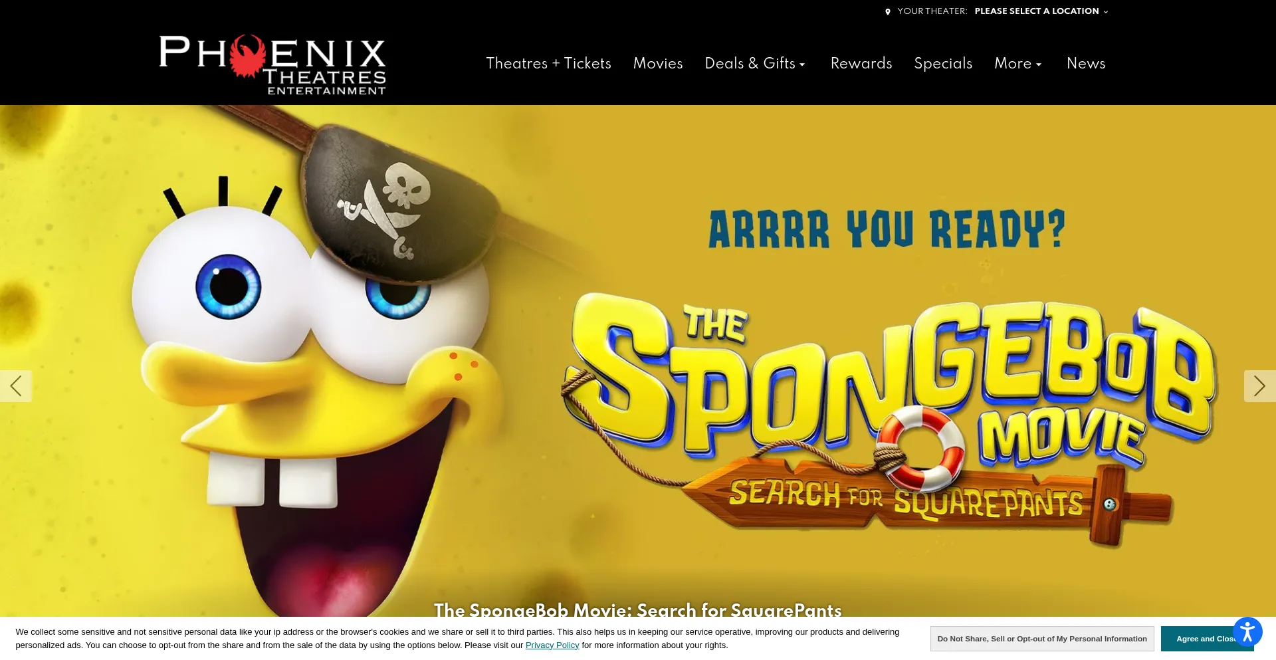Visit the News section
Screen dimensions: 1276x660
pos(1086,63)
